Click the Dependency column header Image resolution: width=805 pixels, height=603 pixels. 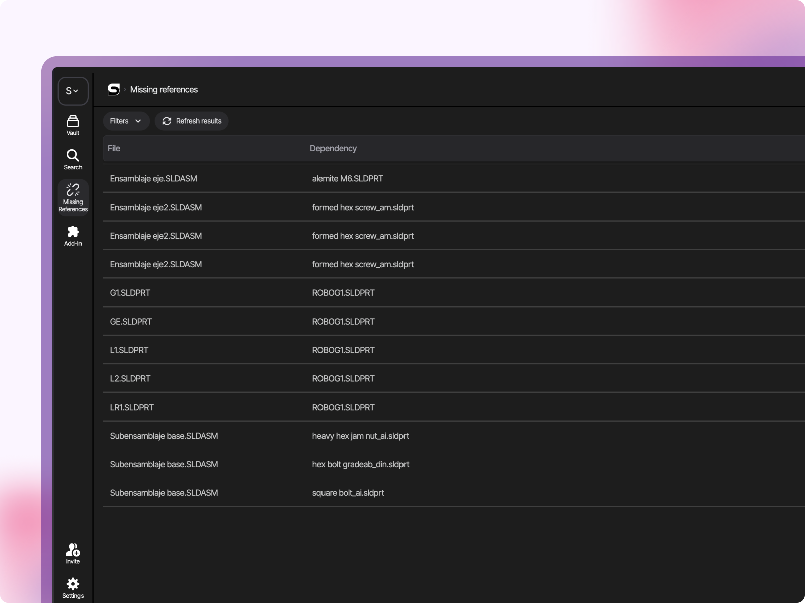[333, 148]
